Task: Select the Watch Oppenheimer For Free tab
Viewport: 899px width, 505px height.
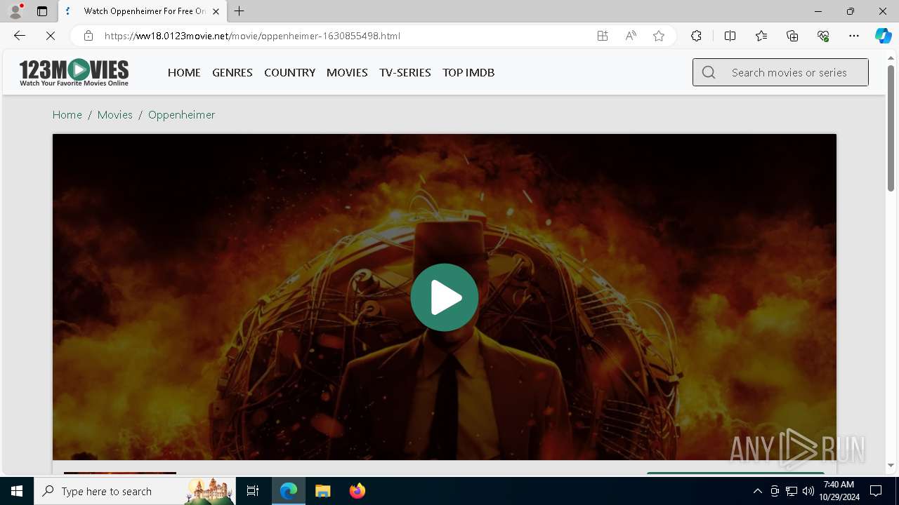Action: point(143,11)
